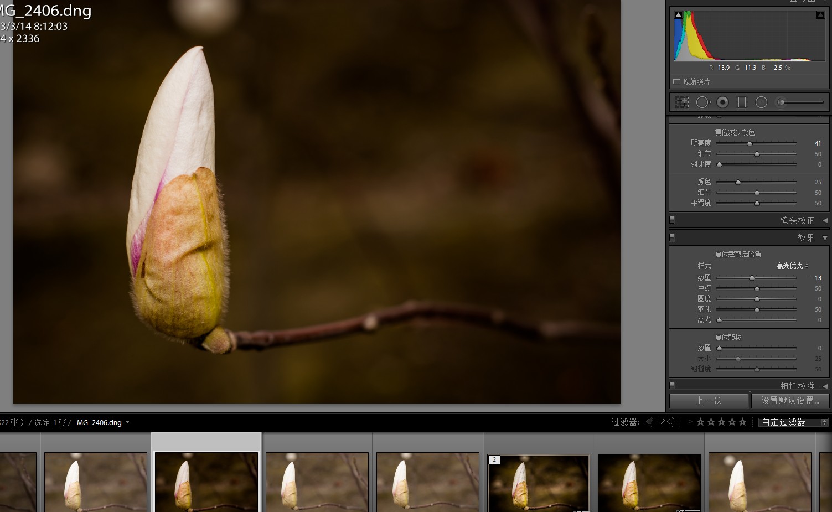Screen dimensions: 832x512
Task: Collapse the 效果 panel
Action: click(825, 238)
